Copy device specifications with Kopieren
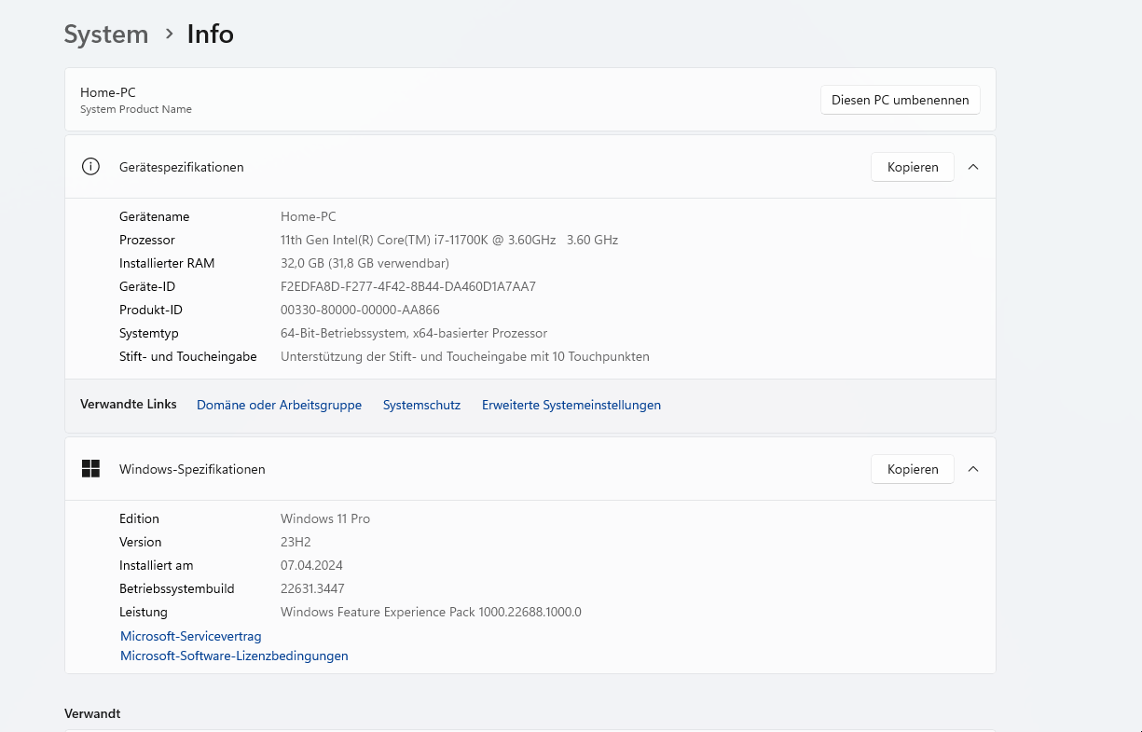This screenshot has height=732, width=1142. pos(912,167)
